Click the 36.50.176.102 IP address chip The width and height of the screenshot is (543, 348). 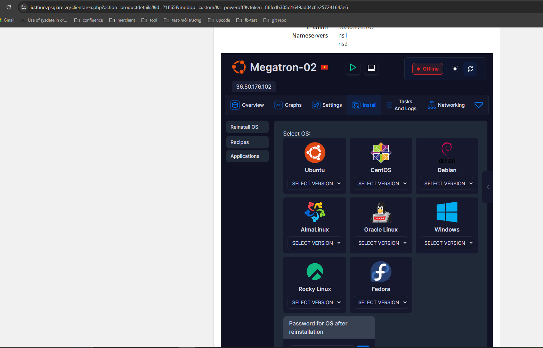pos(254,87)
